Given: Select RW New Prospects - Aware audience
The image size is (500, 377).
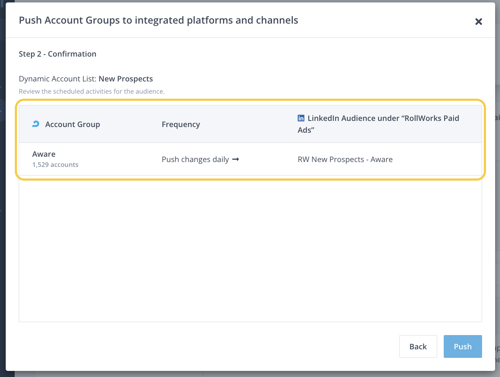Looking at the screenshot, I should [345, 159].
